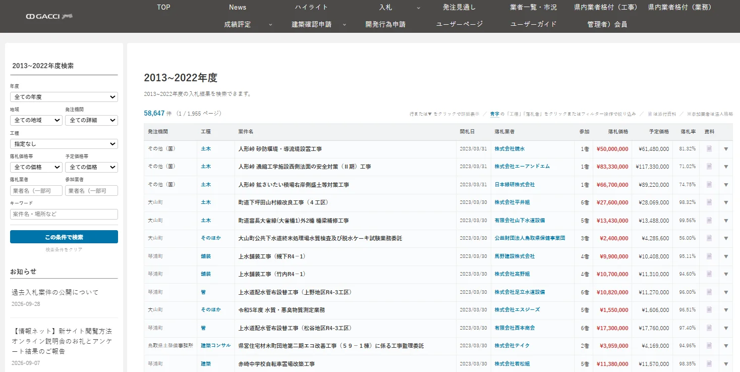Open the 過去入札案件の公開について notice
Viewport: 740px width, 372px height.
click(x=55, y=292)
